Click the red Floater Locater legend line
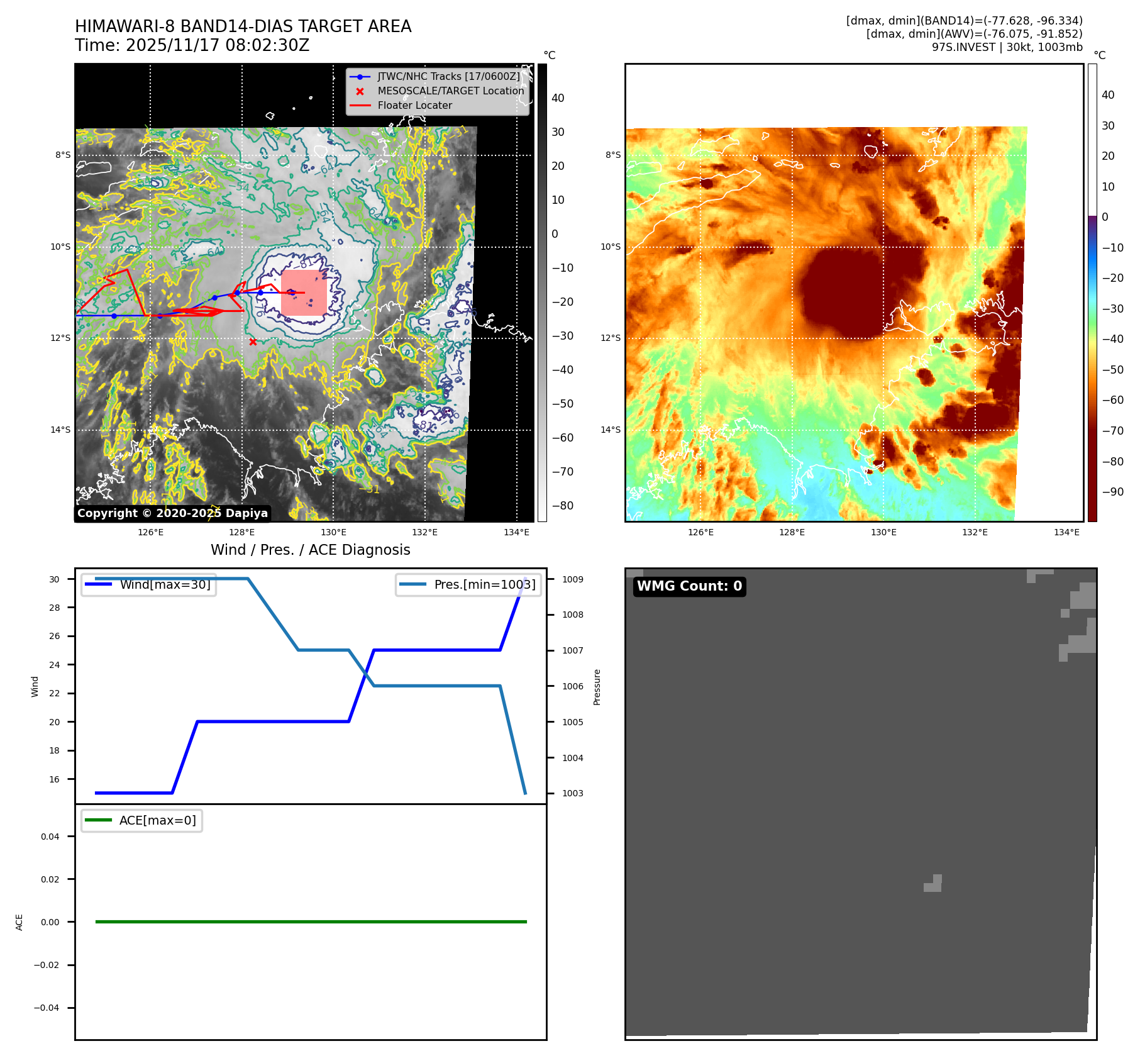The width and height of the screenshot is (1140, 1063). [x=360, y=106]
